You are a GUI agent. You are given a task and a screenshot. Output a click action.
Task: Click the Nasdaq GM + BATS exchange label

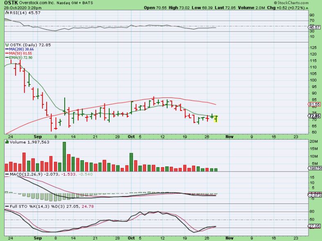click(74, 3)
